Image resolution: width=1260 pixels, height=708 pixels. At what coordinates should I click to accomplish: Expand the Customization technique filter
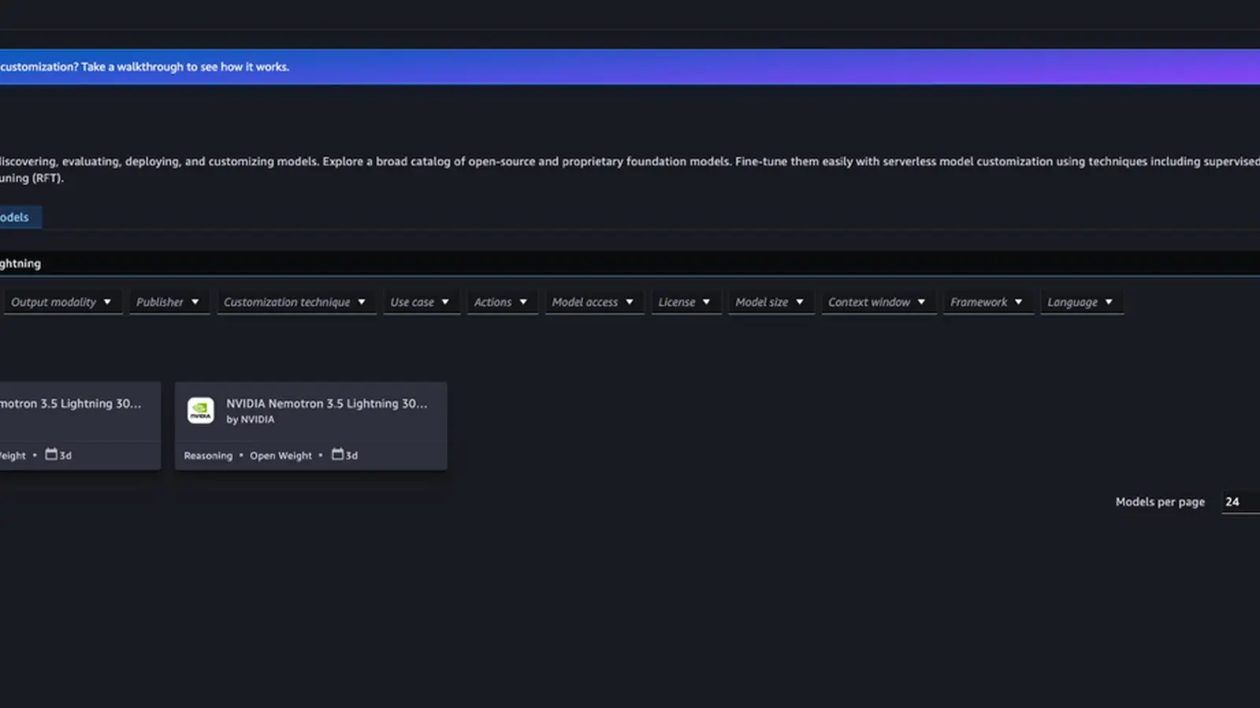(x=295, y=302)
